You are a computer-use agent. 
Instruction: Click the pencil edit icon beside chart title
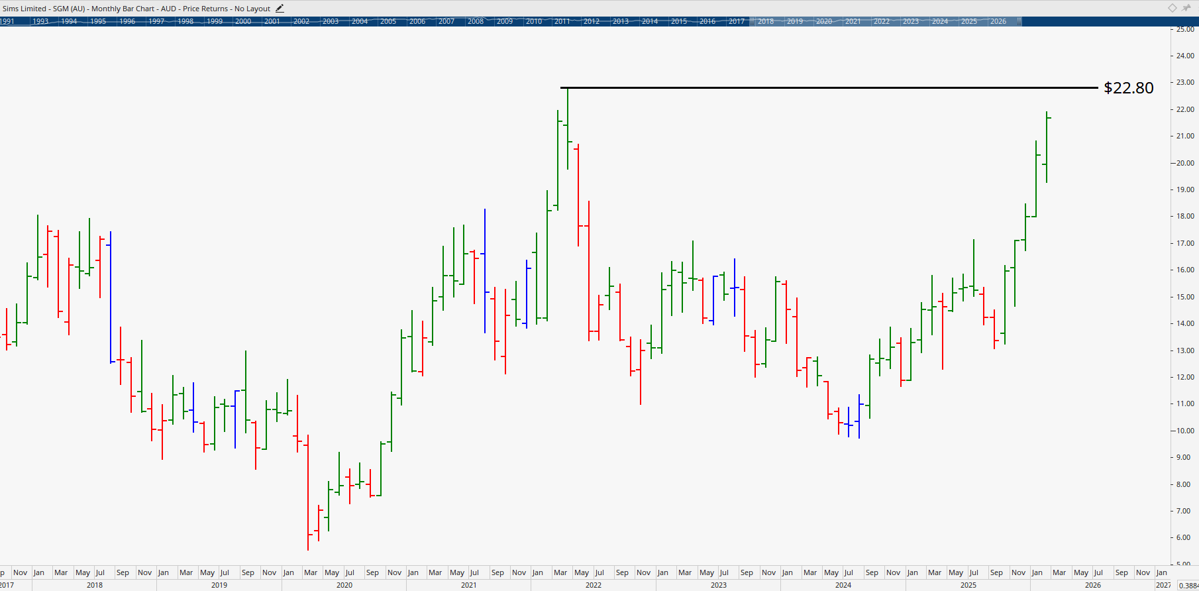280,9
